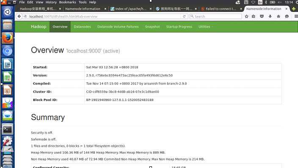This screenshot has width=298, height=168.
Task: Open the Pocket save icon
Action: coord(262,17)
